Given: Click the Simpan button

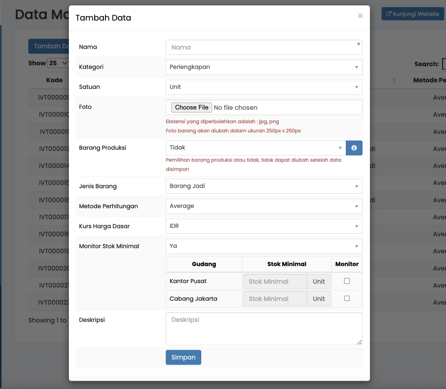Looking at the screenshot, I should coord(183,357).
